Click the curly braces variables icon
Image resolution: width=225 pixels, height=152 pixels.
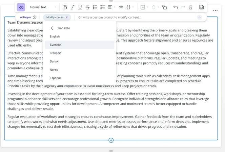(128, 7)
